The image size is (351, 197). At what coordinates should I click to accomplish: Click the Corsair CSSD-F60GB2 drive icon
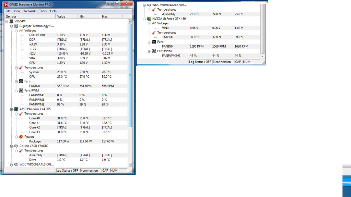click(16, 146)
